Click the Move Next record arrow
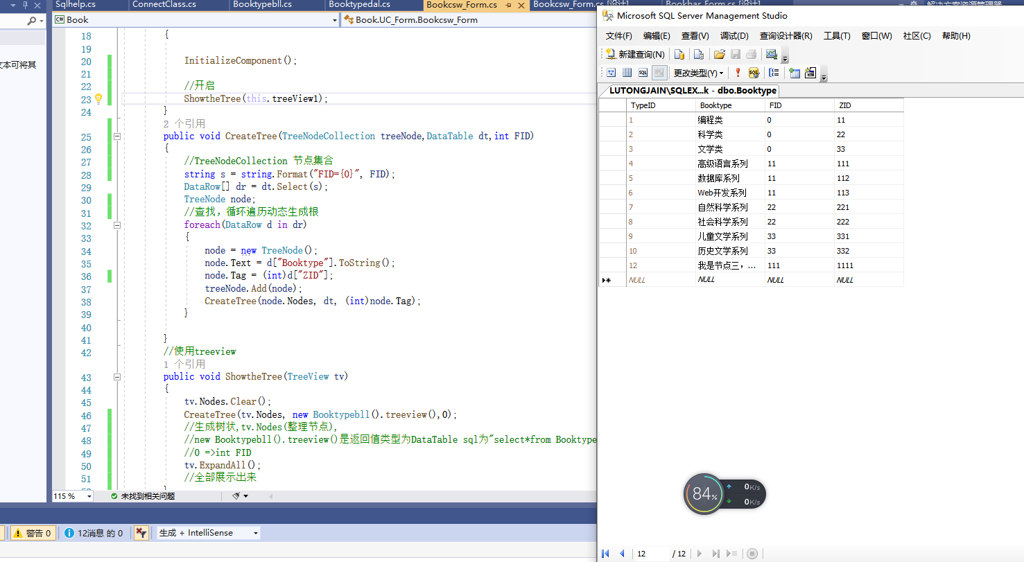 (x=700, y=554)
